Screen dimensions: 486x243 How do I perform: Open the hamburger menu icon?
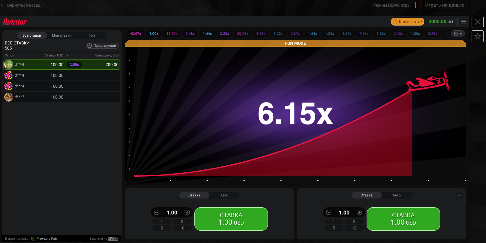pos(463,22)
